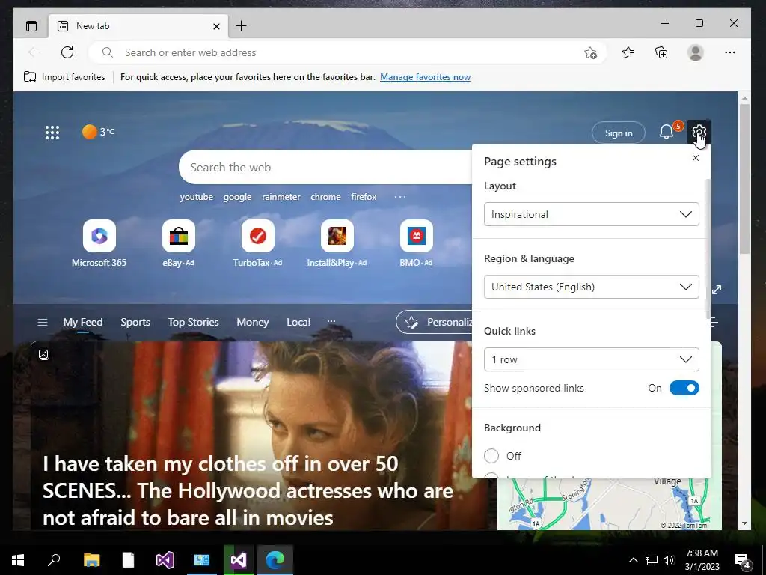Image resolution: width=766 pixels, height=575 pixels.
Task: Click the Personalize button
Action: coord(435,322)
